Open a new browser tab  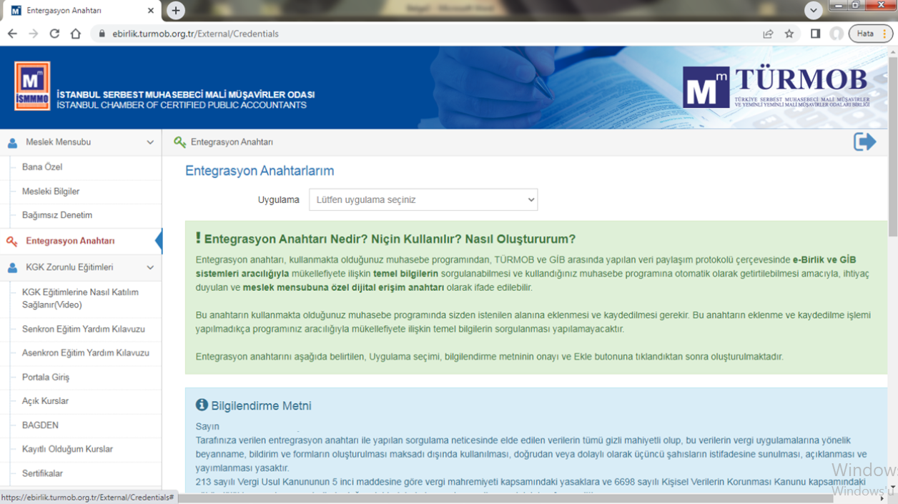point(175,11)
